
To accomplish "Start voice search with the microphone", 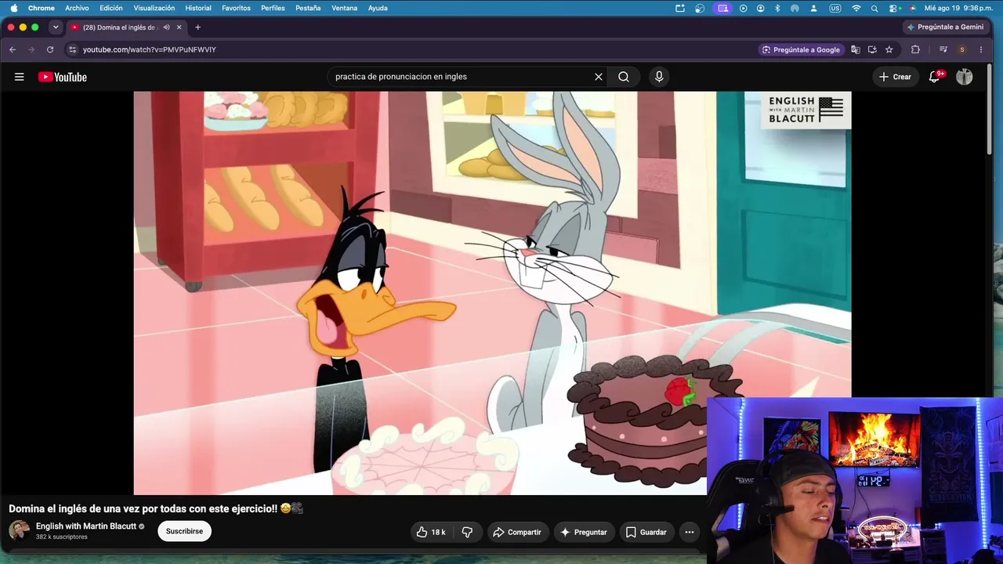I will coord(659,77).
